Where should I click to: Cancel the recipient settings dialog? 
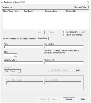coord(69,99)
